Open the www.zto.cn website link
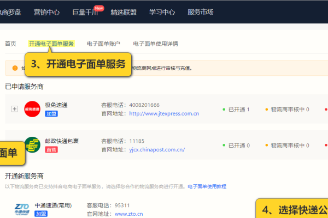Image resolution: width=328 pixels, height=218 pixels. [x=128, y=214]
